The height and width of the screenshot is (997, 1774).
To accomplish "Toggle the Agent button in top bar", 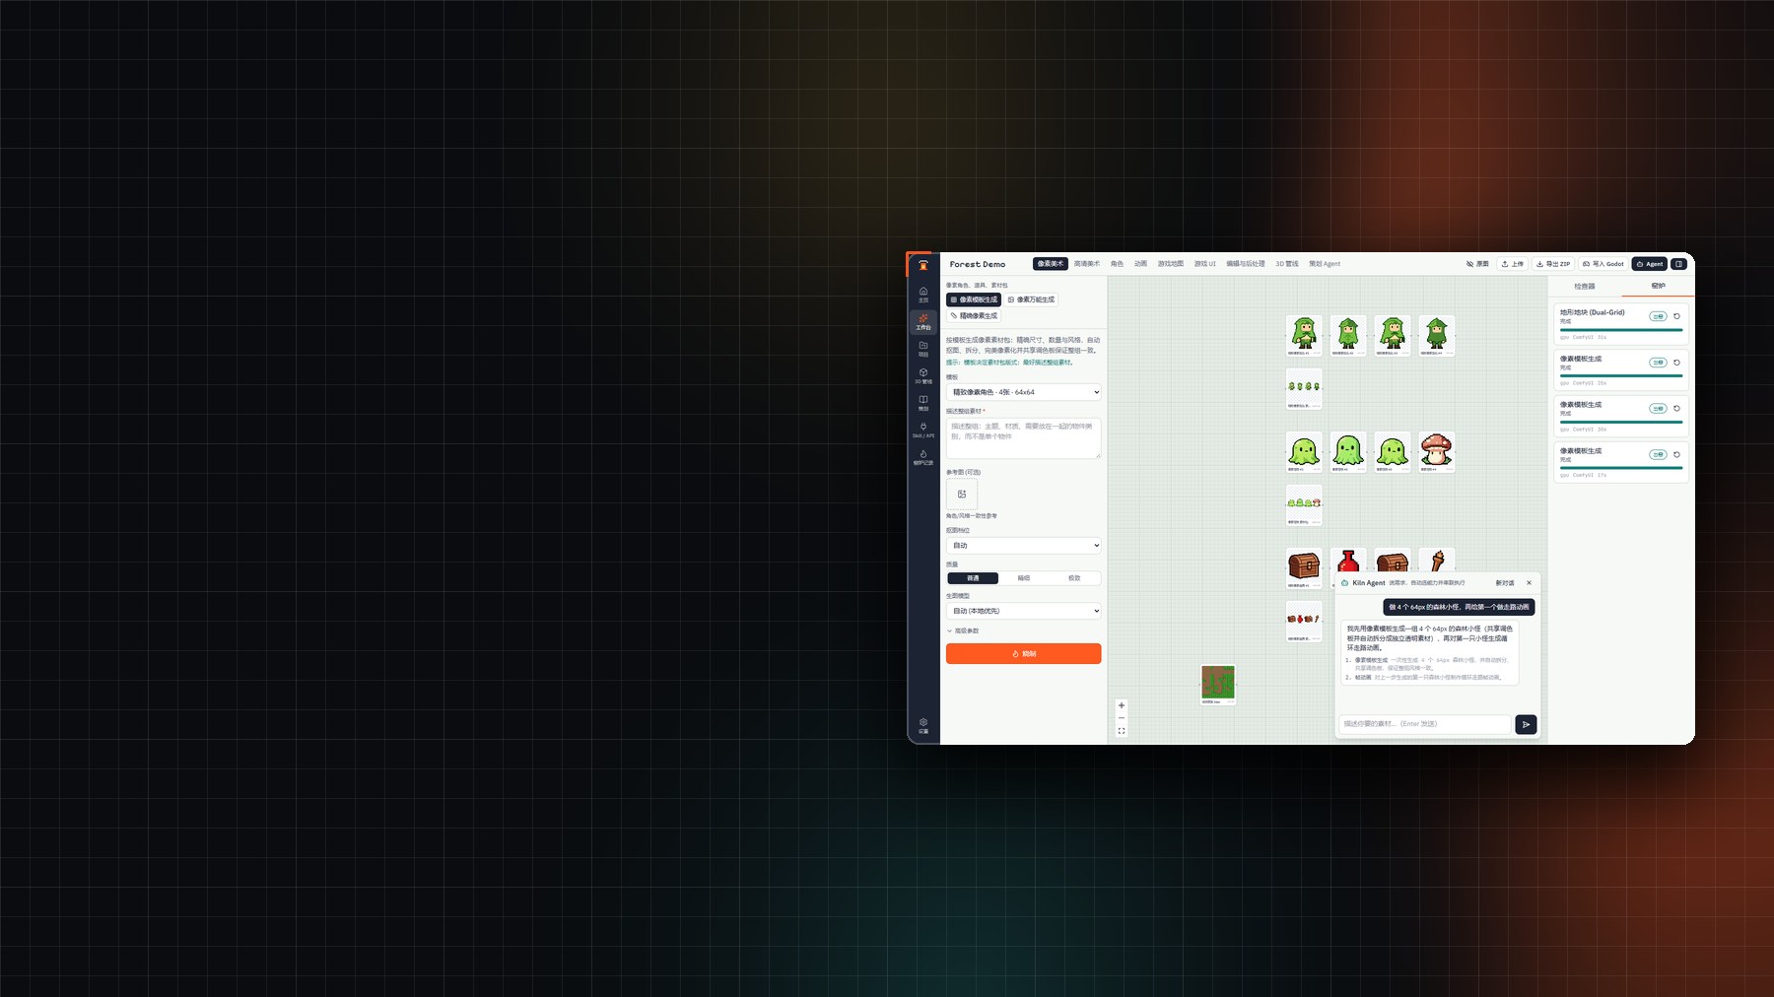I will pos(1650,264).
